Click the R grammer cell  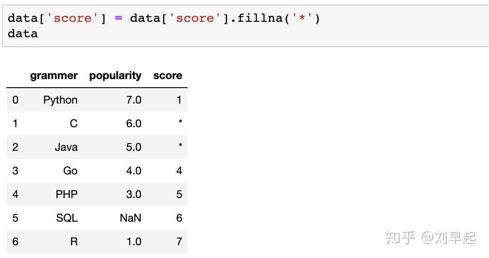74,242
